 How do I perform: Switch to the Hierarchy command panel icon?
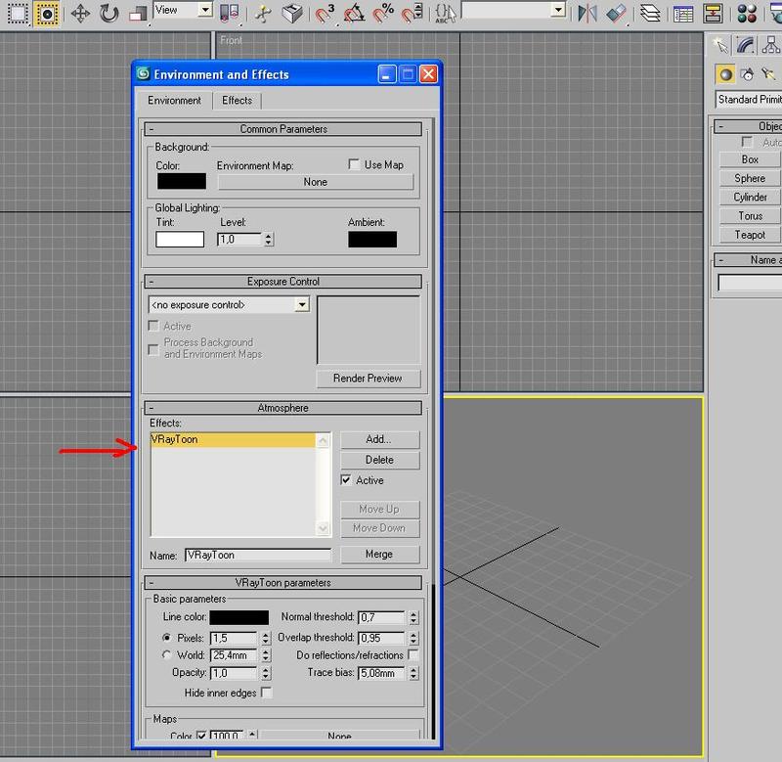(770, 45)
